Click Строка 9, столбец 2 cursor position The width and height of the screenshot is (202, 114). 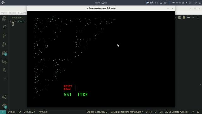[x=97, y=112]
